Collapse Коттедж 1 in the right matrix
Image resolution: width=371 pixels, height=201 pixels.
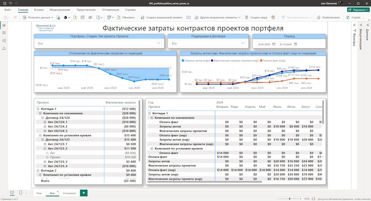pos(150,113)
